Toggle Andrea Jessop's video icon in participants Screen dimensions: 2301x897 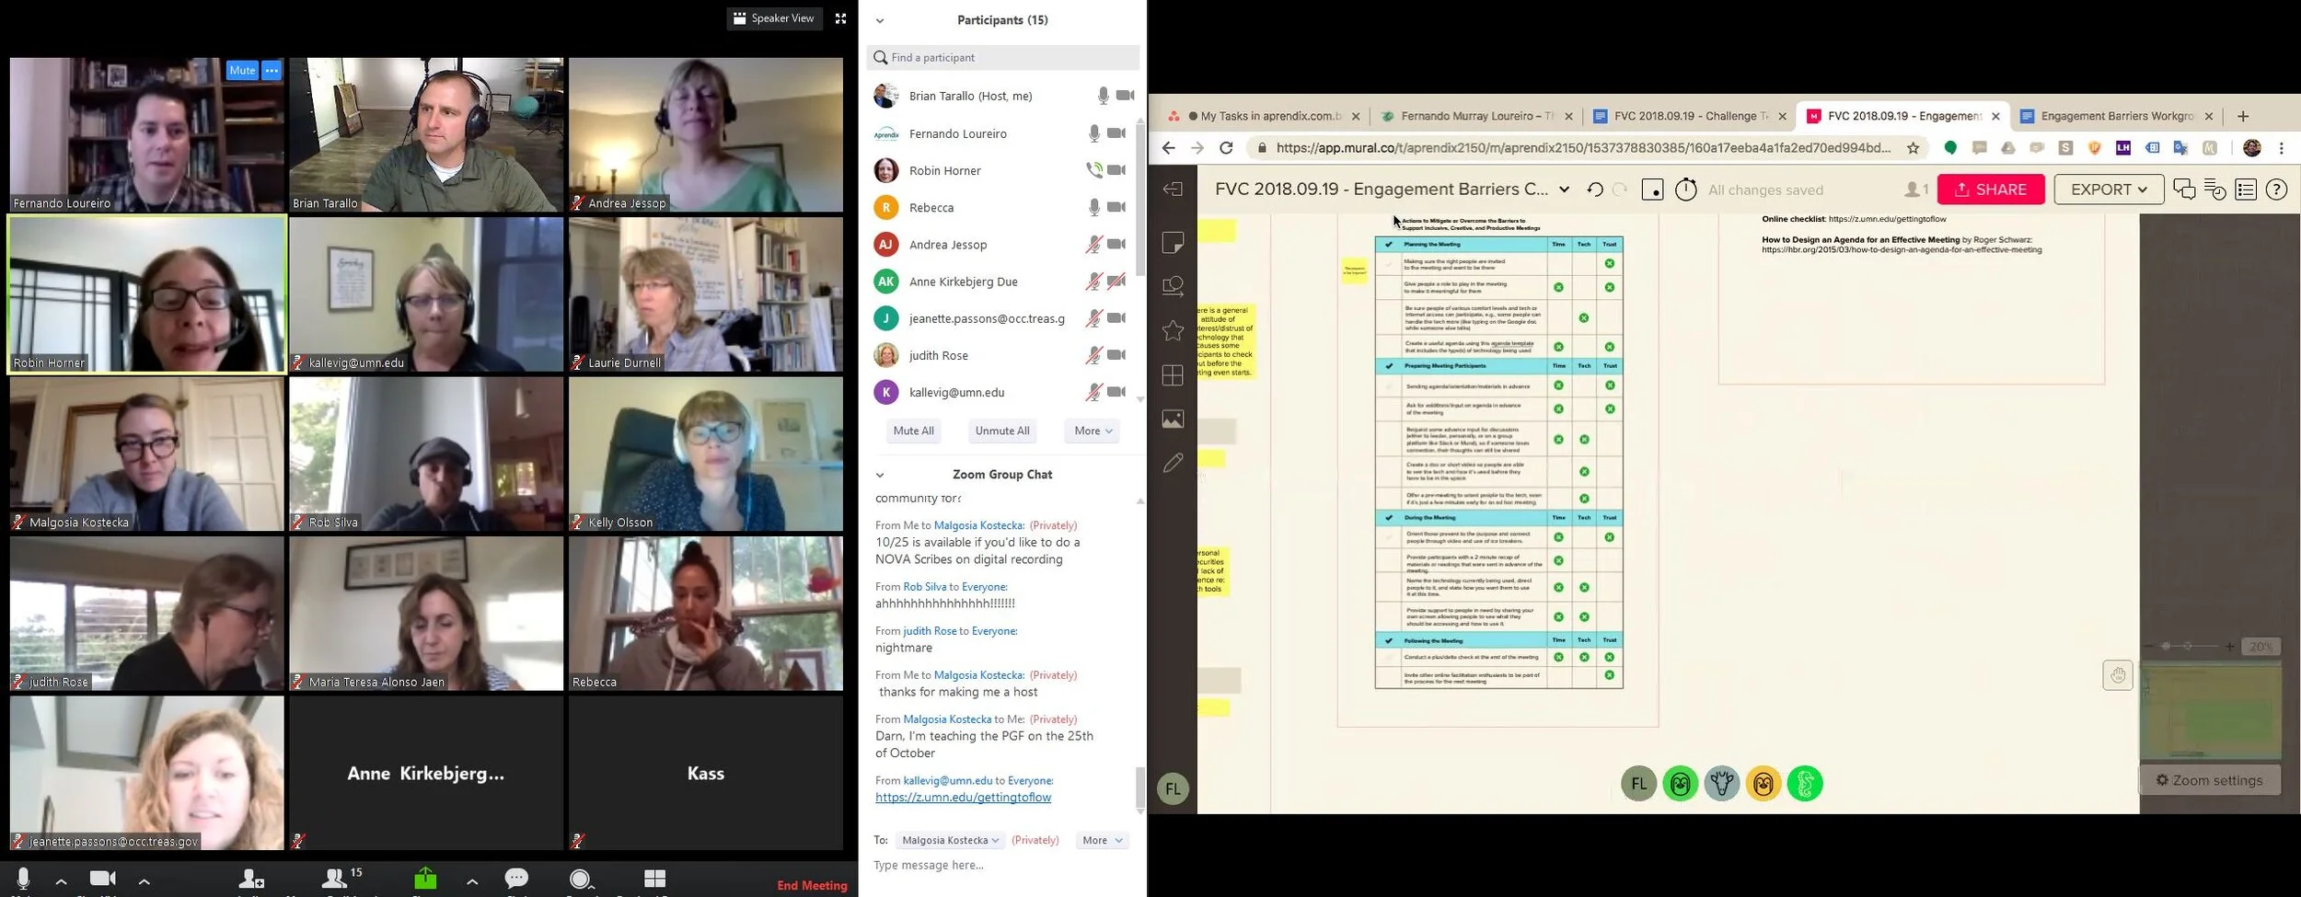click(1116, 244)
